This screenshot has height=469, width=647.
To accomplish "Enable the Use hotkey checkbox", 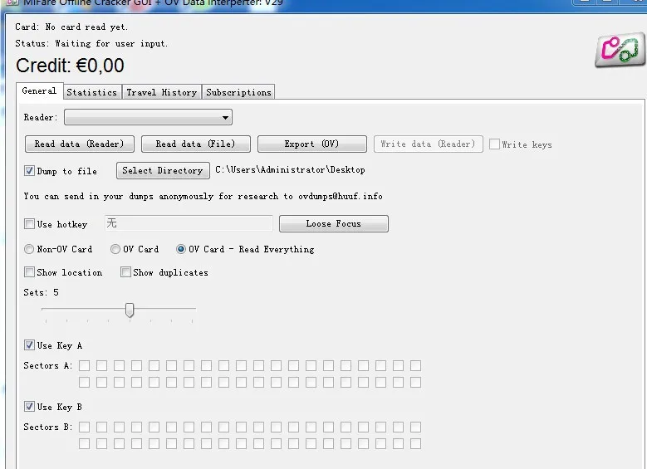I will [29, 224].
